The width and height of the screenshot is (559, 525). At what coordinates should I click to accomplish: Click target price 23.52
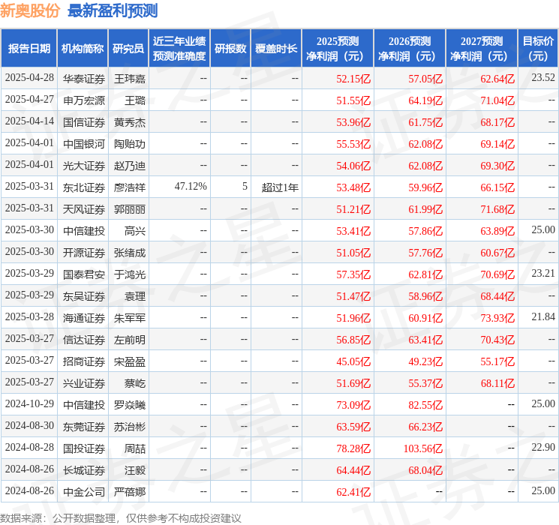[543, 78]
